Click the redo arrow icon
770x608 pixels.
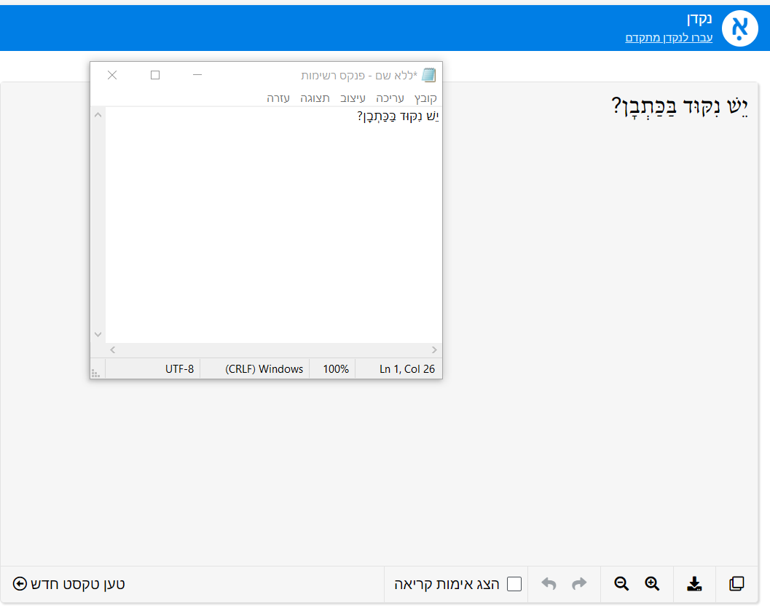coord(579,583)
